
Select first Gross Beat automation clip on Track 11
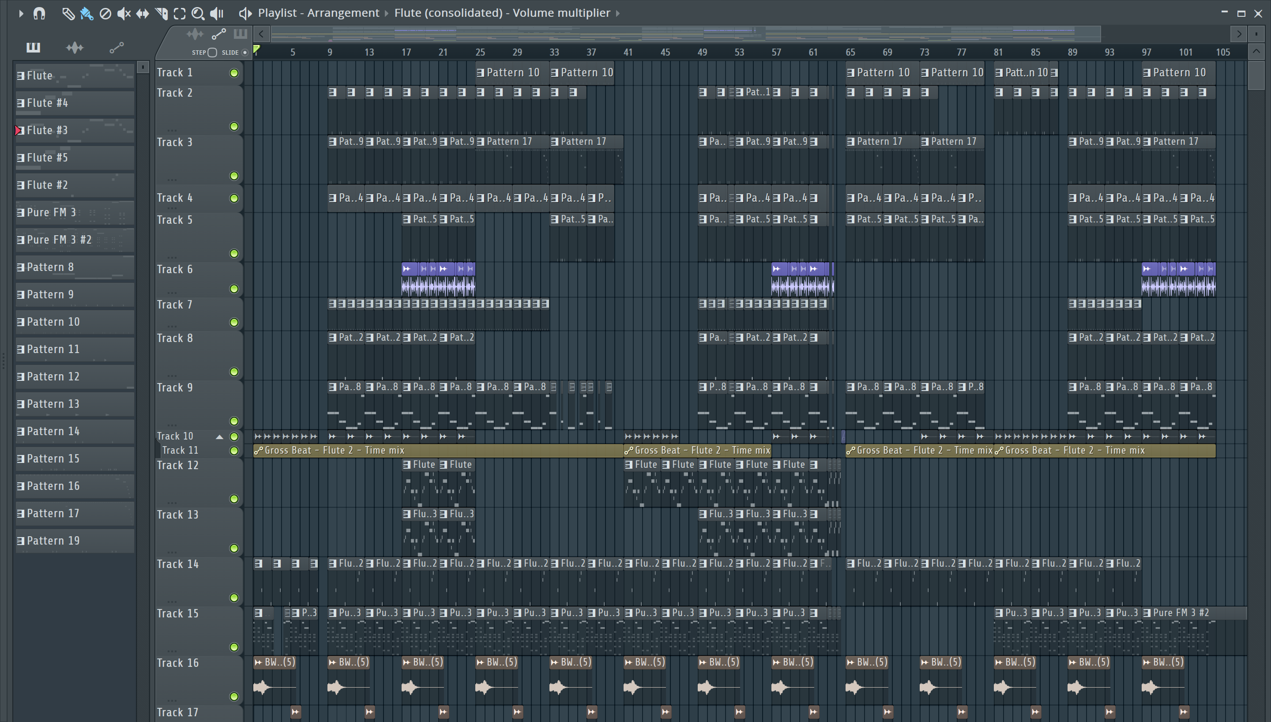point(438,450)
